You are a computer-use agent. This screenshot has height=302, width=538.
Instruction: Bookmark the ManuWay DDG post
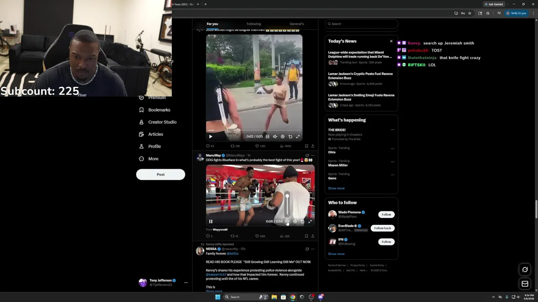[306, 236]
